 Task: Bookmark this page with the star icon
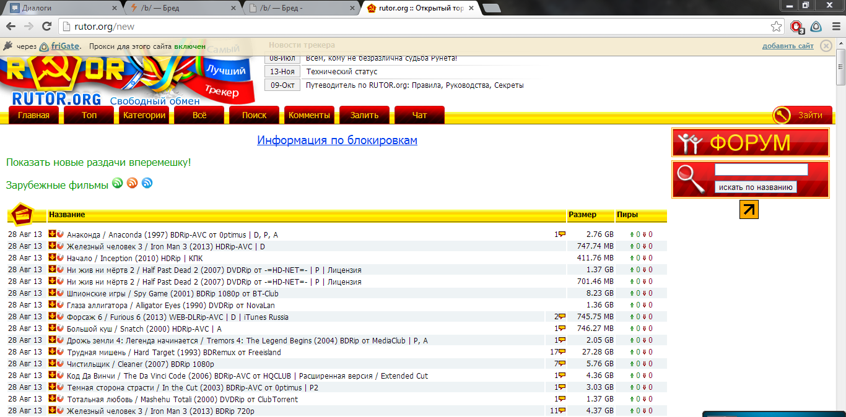click(x=776, y=27)
